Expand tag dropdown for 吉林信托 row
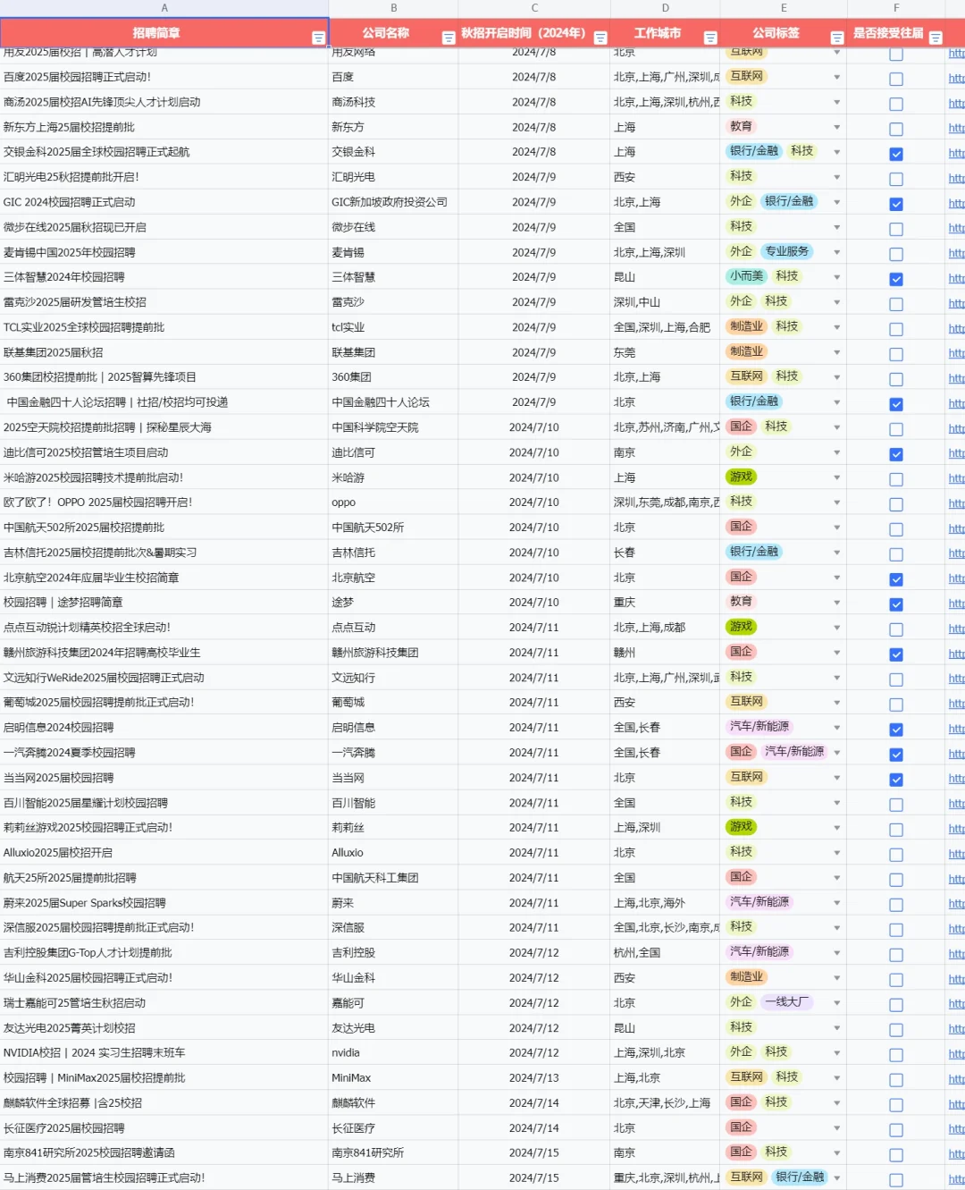This screenshot has height=1190, width=965. pos(837,553)
